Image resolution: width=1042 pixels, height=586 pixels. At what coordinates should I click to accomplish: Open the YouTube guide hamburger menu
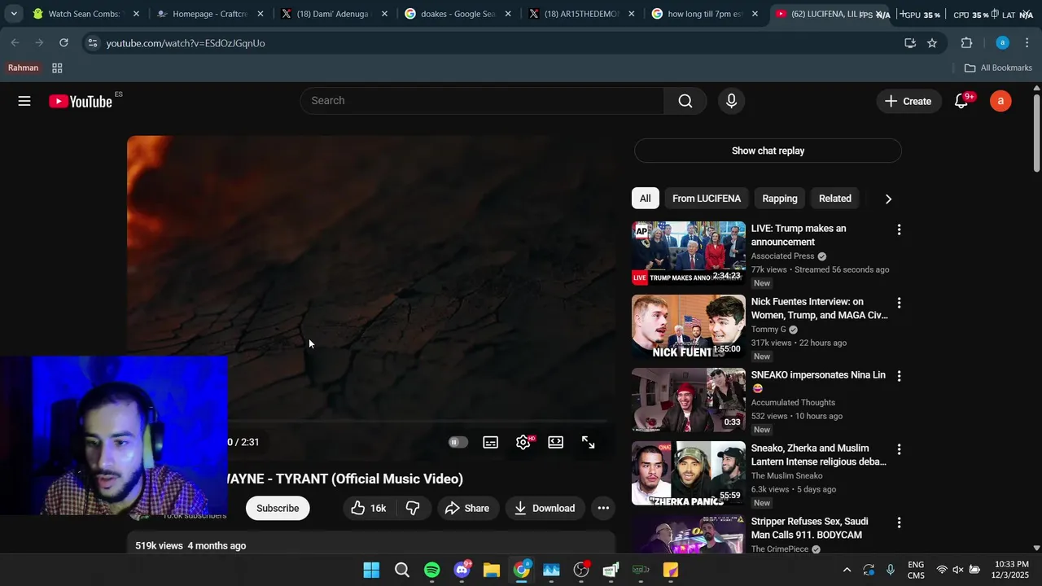(x=24, y=101)
